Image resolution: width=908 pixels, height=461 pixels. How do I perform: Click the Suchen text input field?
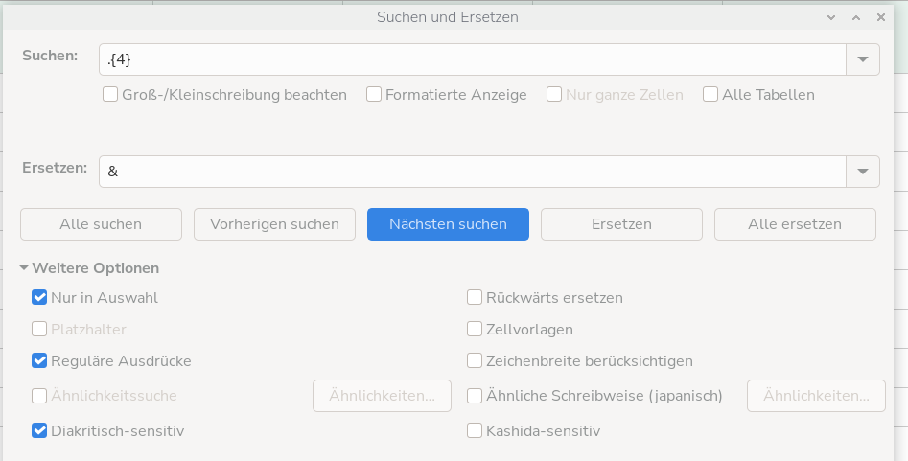472,59
